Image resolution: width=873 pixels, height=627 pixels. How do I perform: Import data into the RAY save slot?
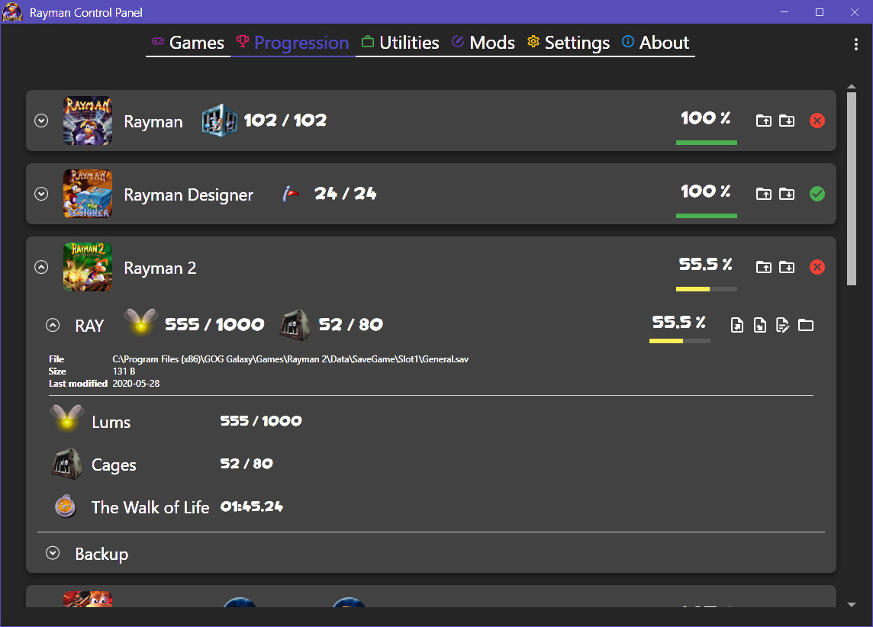tap(759, 324)
